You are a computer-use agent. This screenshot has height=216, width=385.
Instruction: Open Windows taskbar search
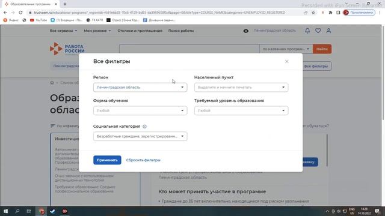pos(17,211)
